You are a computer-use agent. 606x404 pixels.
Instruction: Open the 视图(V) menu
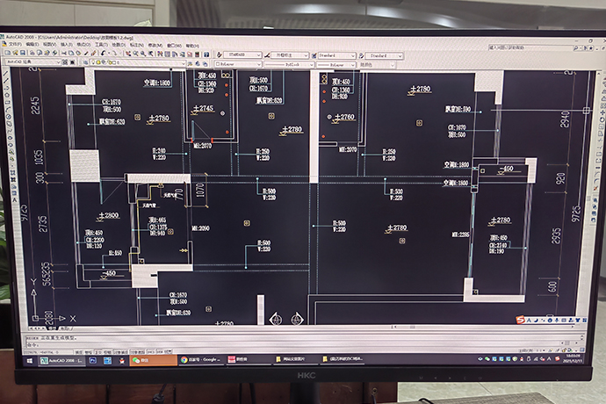point(49,45)
